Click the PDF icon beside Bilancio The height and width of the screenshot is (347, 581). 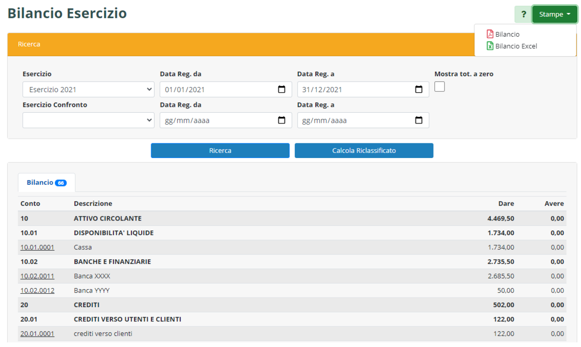coord(490,34)
